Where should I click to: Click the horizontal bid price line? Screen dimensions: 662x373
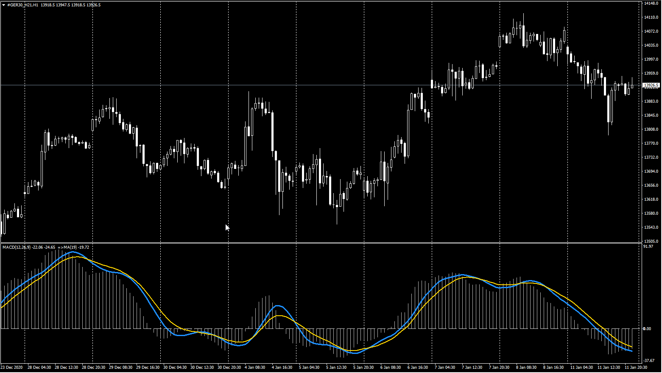pos(321,85)
